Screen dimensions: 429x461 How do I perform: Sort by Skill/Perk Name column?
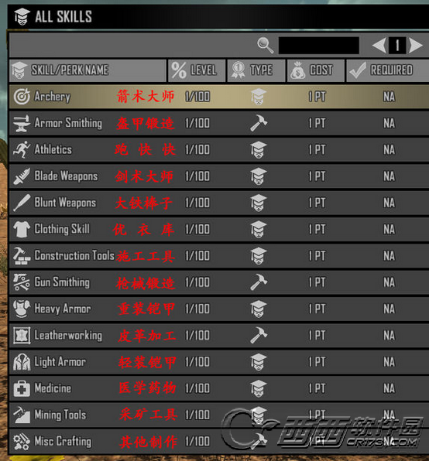(x=88, y=70)
